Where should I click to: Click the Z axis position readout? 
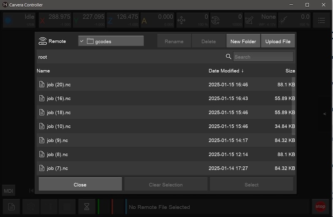click(x=123, y=20)
